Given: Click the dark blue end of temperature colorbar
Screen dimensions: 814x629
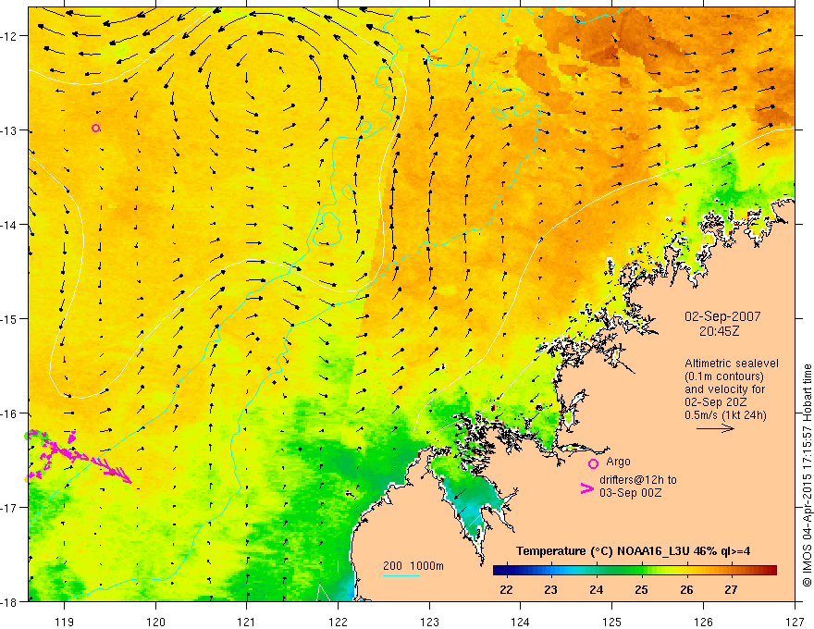Looking at the screenshot, I should [x=501, y=571].
